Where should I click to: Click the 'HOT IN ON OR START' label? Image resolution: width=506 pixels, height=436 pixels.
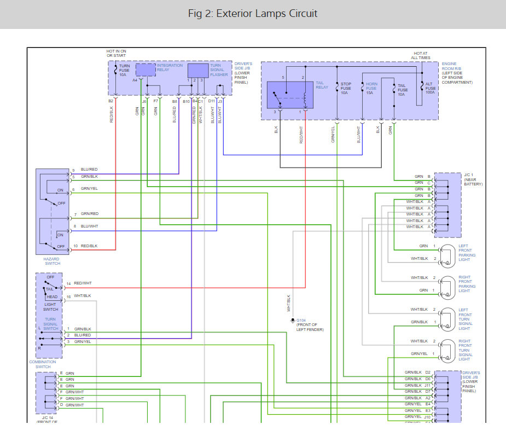click(x=116, y=53)
